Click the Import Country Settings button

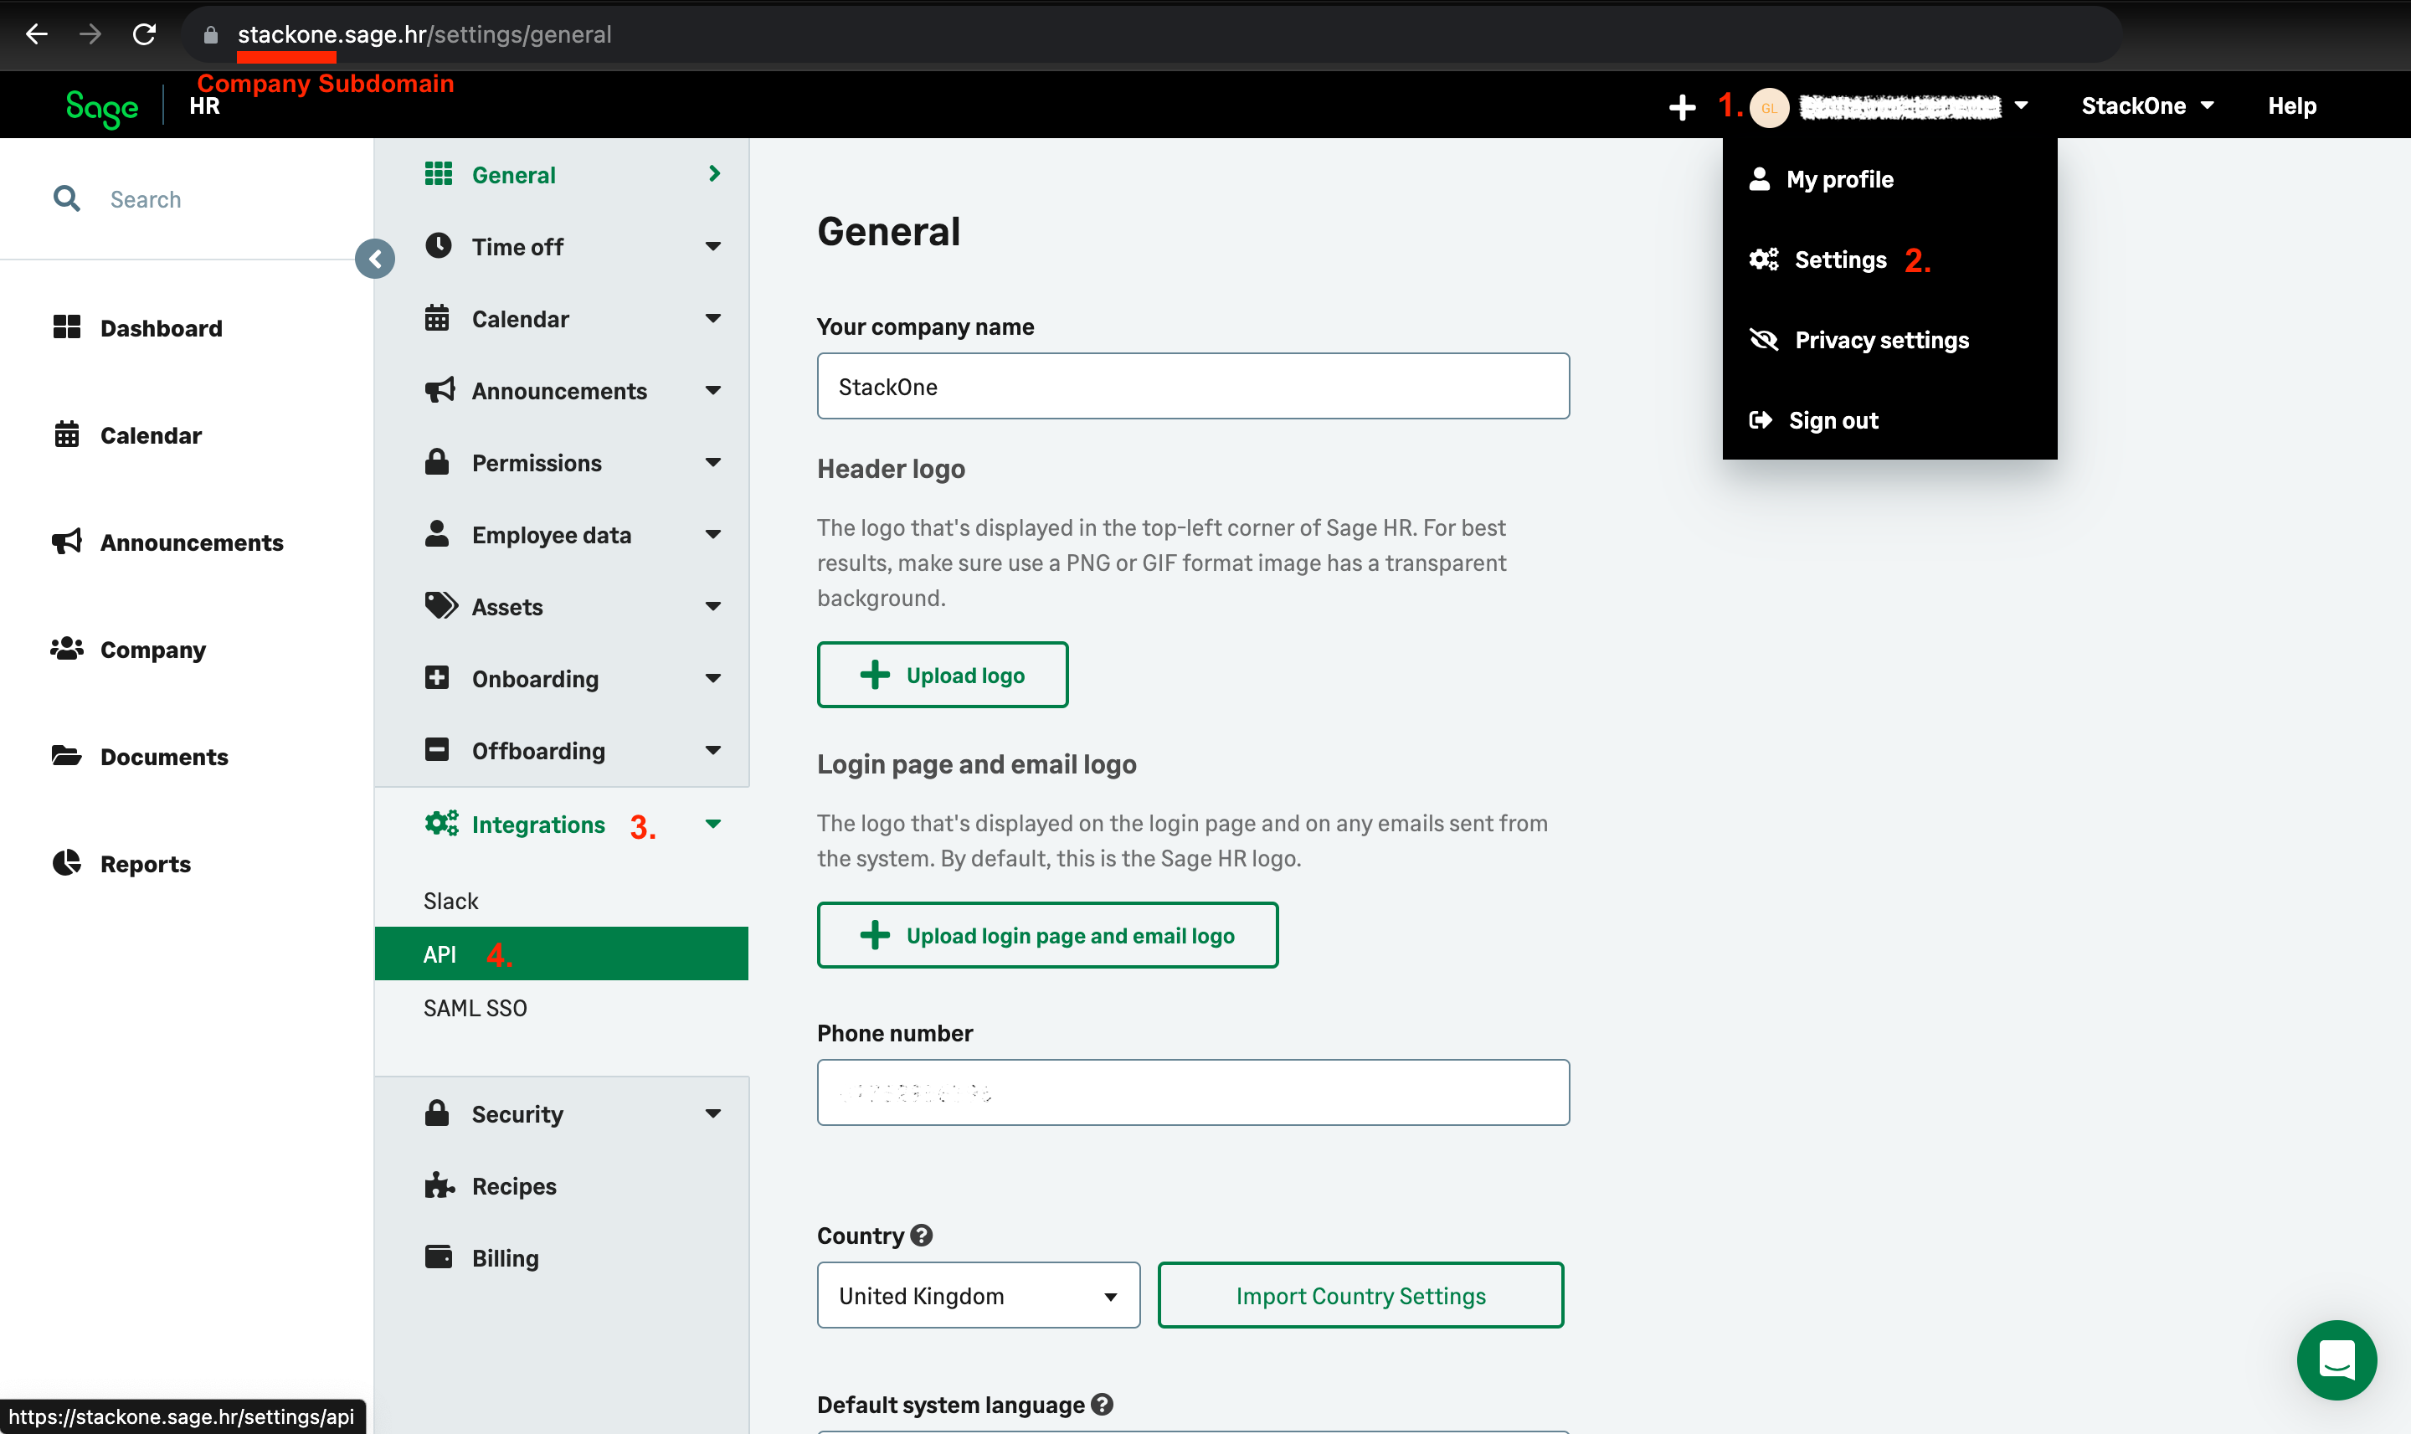pos(1359,1295)
